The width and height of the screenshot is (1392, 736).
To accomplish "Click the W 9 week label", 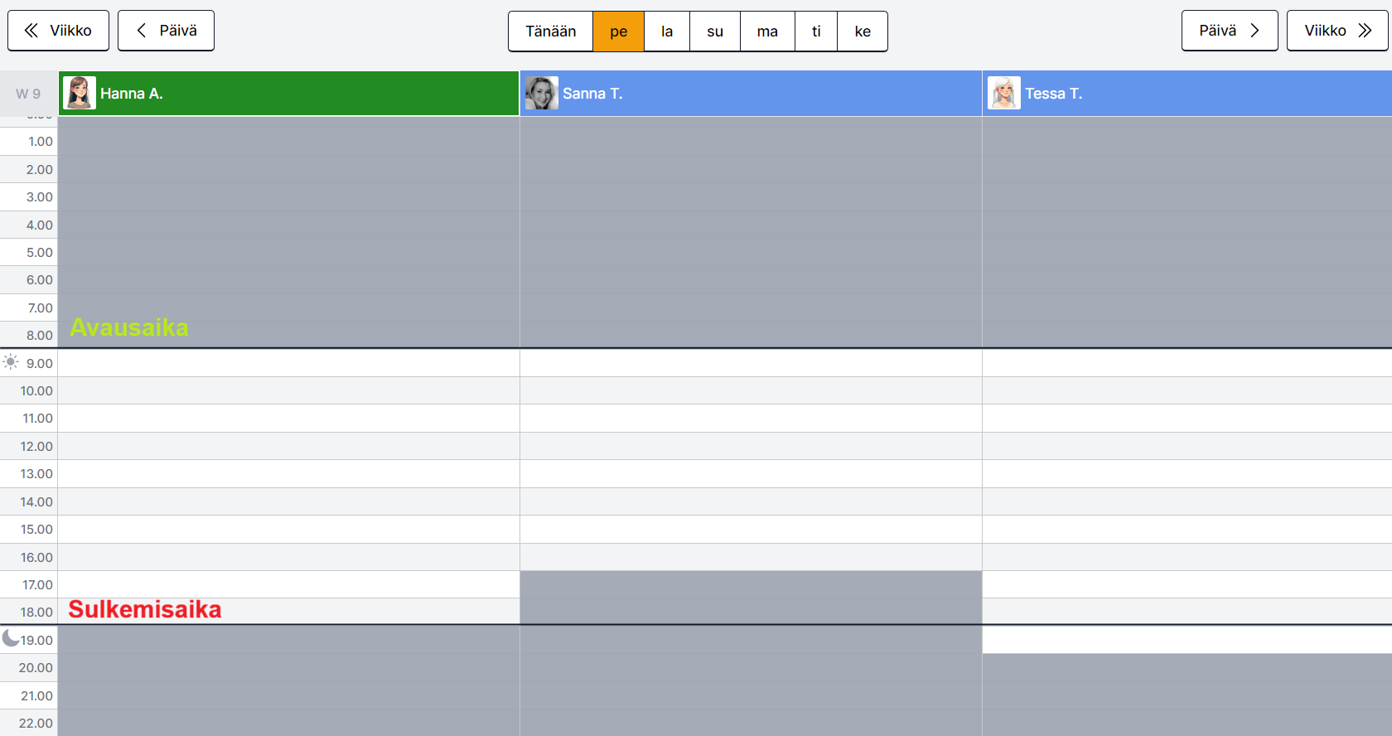I will (28, 94).
